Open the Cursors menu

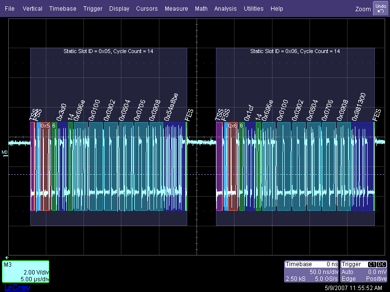click(x=147, y=9)
